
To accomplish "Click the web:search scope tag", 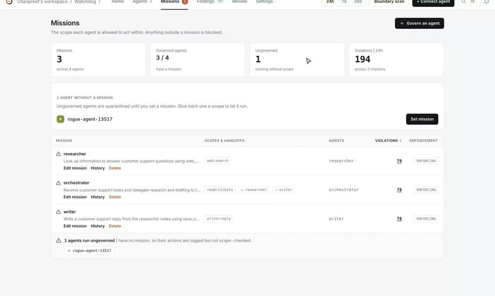I will (217, 161).
